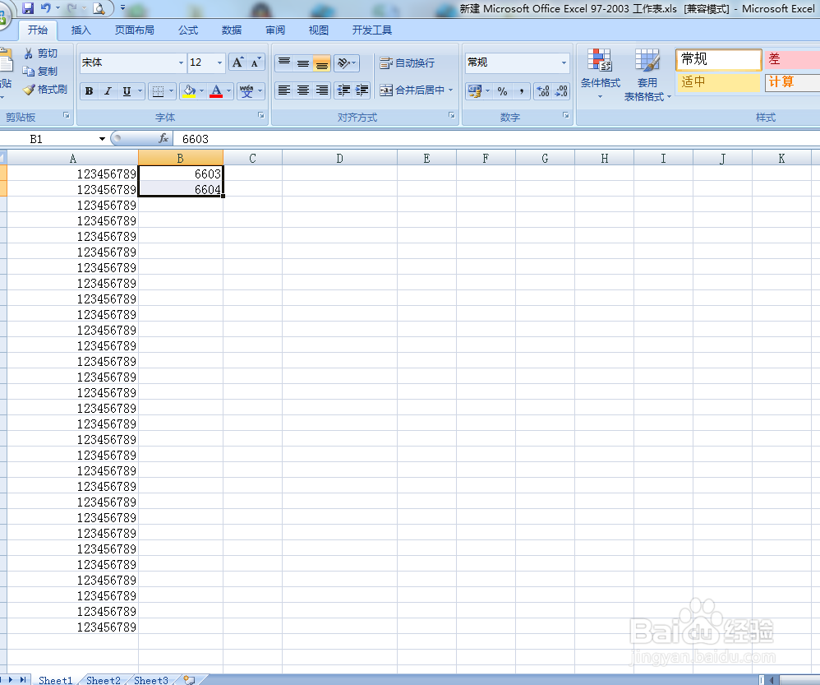
Task: Apply percent style
Action: (503, 91)
